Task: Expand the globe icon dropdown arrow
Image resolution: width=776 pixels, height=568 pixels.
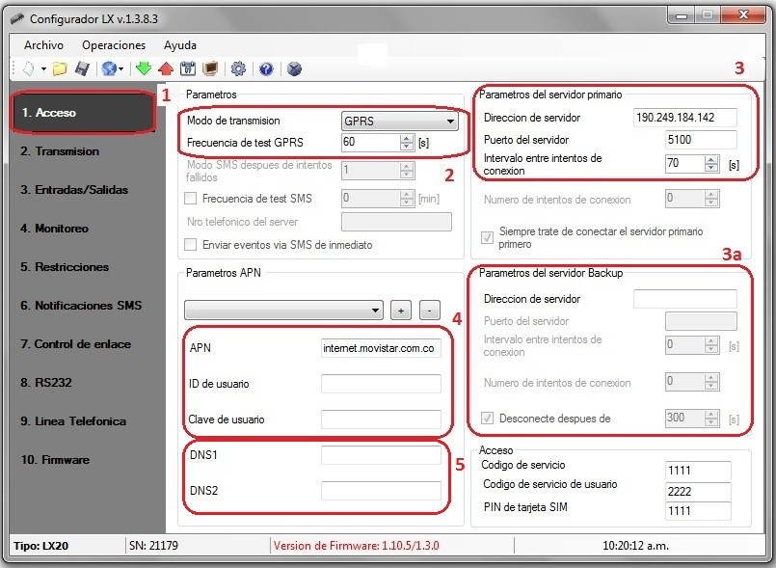Action: 120,68
